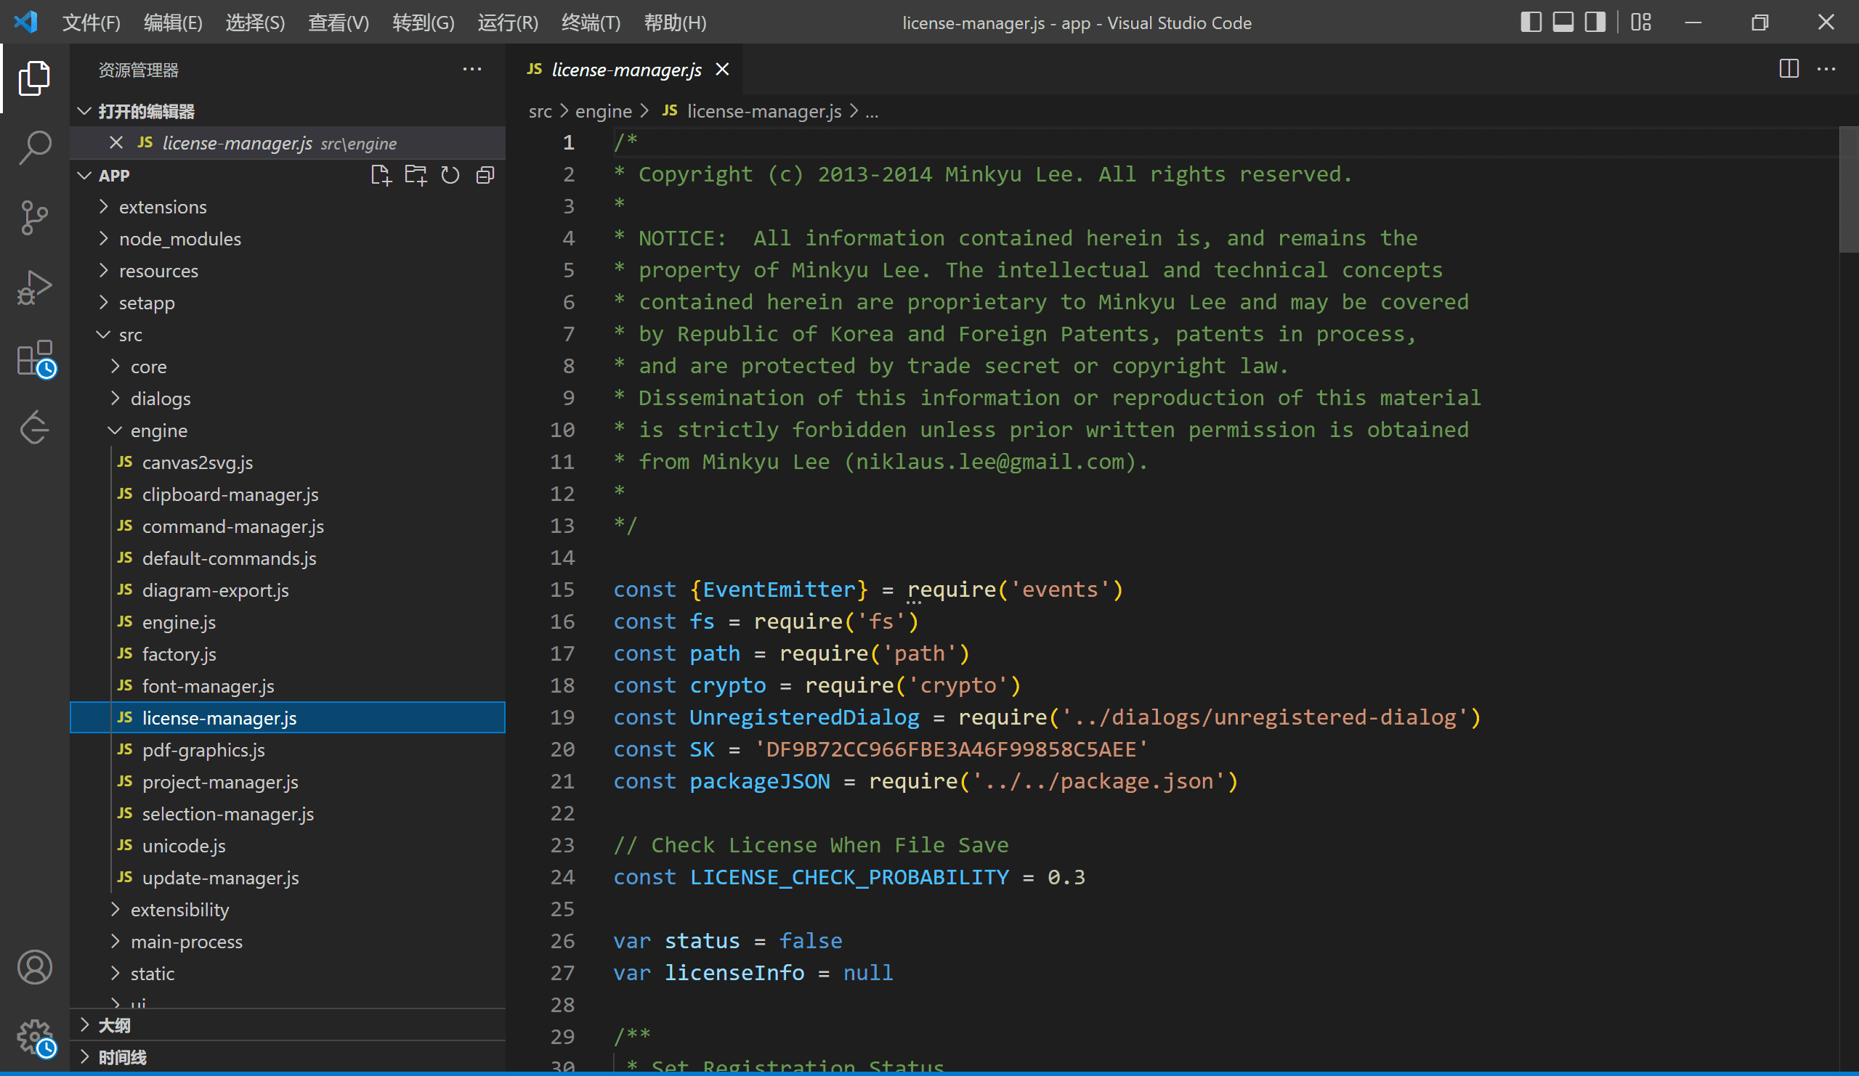Open font-manager.js in the explorer

click(288, 687)
